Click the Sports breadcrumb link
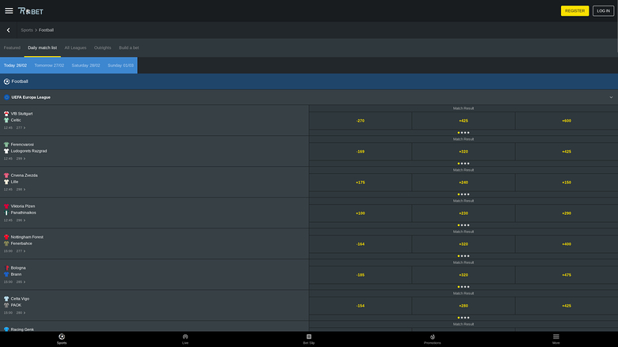 point(27,30)
